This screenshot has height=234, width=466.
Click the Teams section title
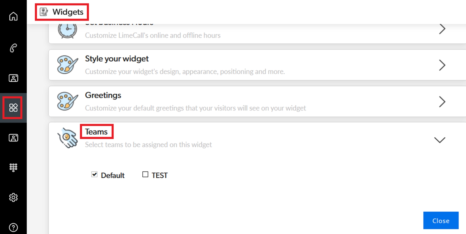(96, 132)
